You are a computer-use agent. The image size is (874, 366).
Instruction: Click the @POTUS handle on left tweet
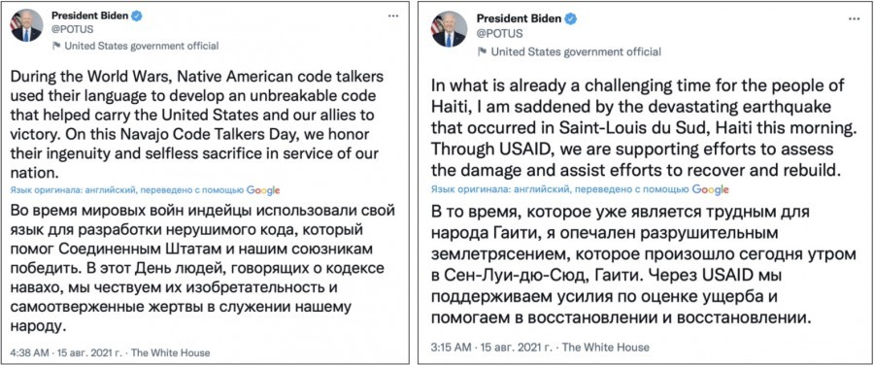coord(73,29)
